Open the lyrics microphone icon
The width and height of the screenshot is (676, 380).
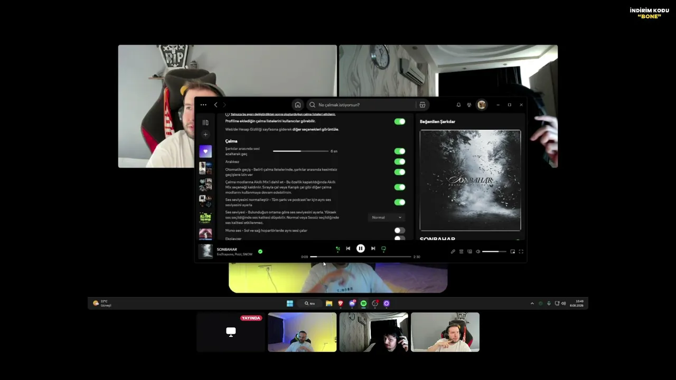click(453, 252)
